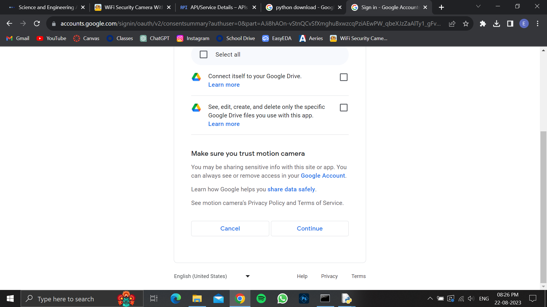Open Chrome downloads icon in toolbar
This screenshot has height=307, width=547.
497,24
